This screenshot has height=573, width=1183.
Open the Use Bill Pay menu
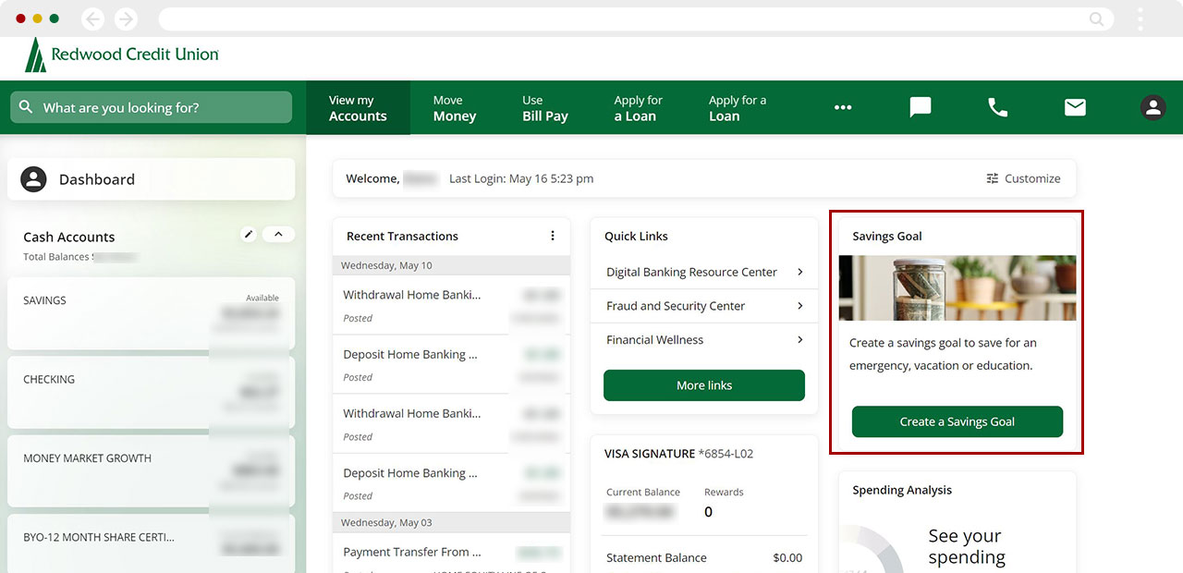pos(545,108)
